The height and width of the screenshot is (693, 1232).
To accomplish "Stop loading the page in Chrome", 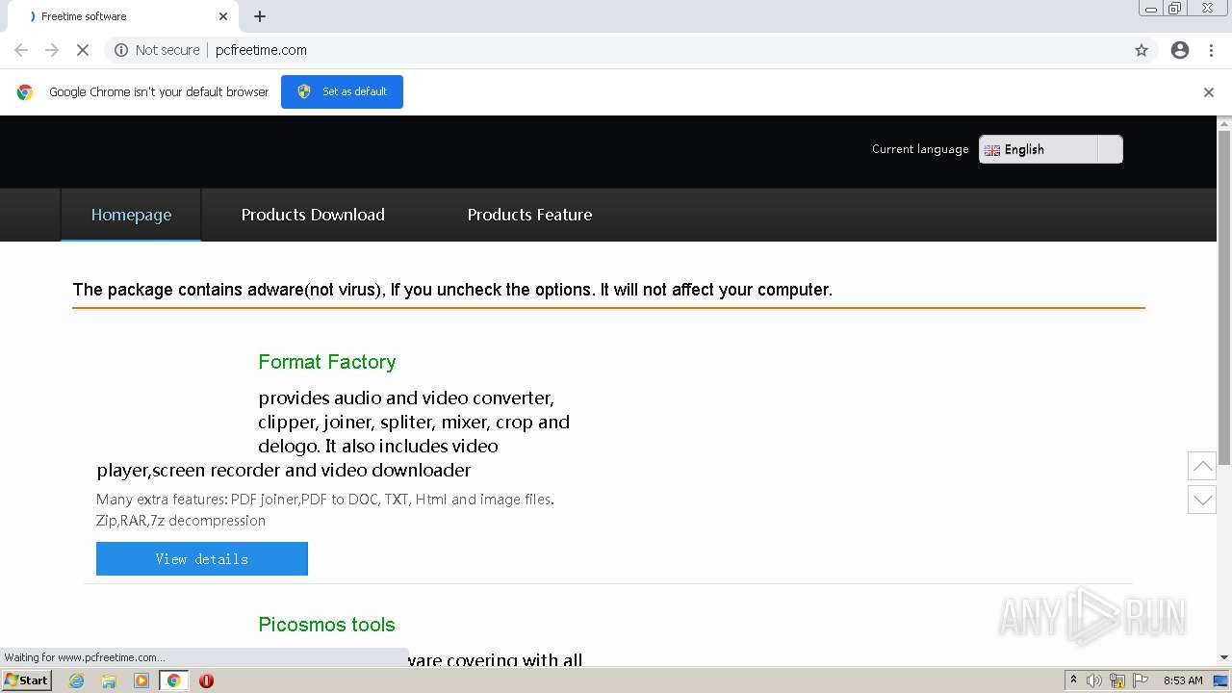I will tap(83, 50).
